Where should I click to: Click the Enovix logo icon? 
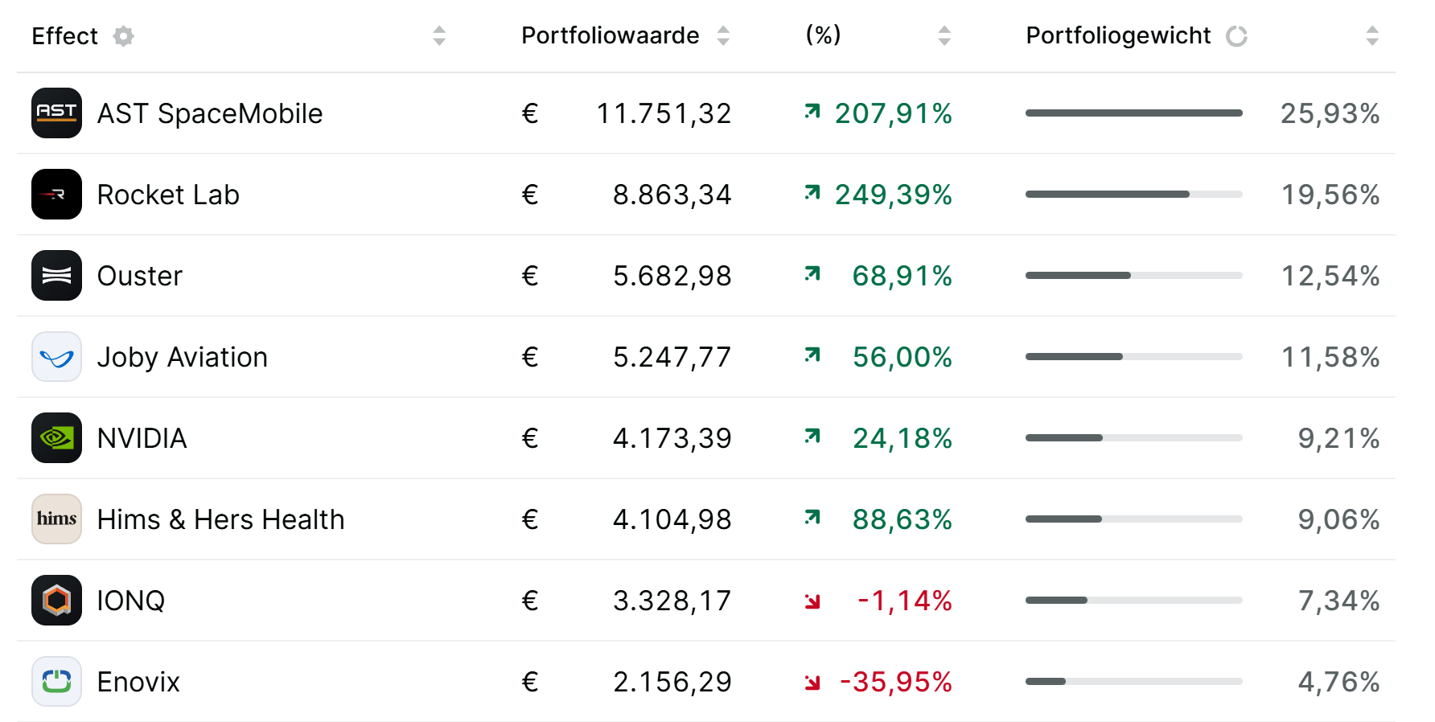tap(56, 682)
